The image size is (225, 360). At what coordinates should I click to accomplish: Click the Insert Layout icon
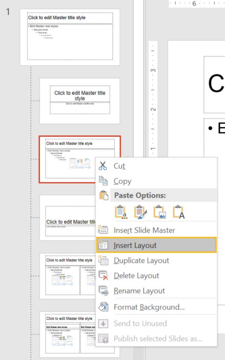103,245
